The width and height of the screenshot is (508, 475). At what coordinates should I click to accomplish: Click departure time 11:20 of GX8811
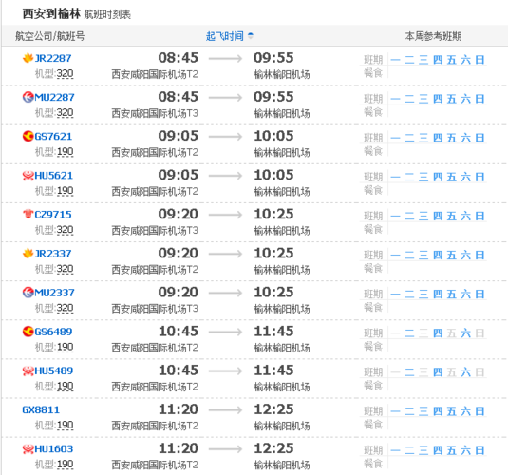(178, 409)
